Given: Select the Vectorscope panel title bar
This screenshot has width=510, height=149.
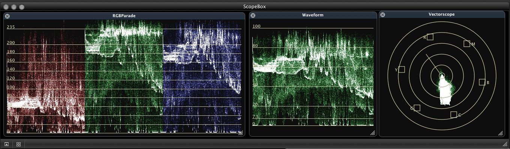Looking at the screenshot, I should click(x=442, y=15).
